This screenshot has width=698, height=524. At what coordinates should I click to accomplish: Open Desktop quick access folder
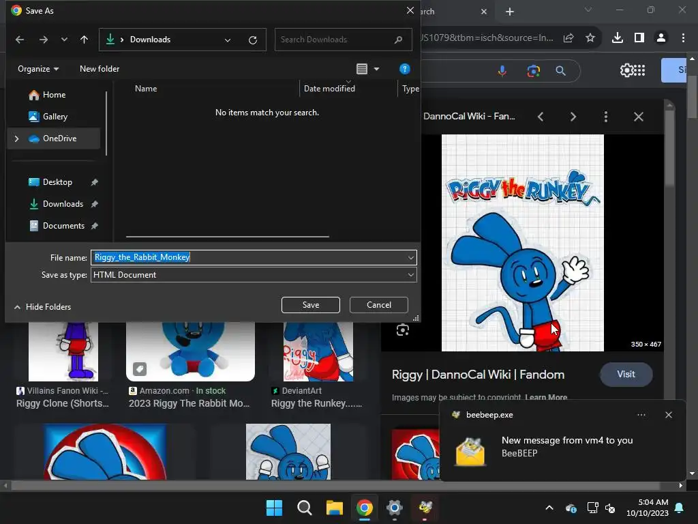[x=57, y=181]
